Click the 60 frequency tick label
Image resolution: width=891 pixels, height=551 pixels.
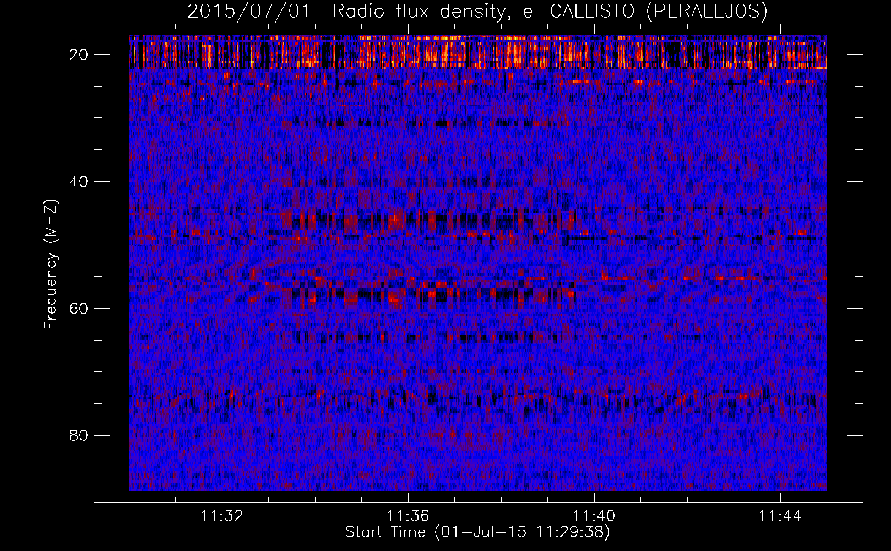point(79,308)
